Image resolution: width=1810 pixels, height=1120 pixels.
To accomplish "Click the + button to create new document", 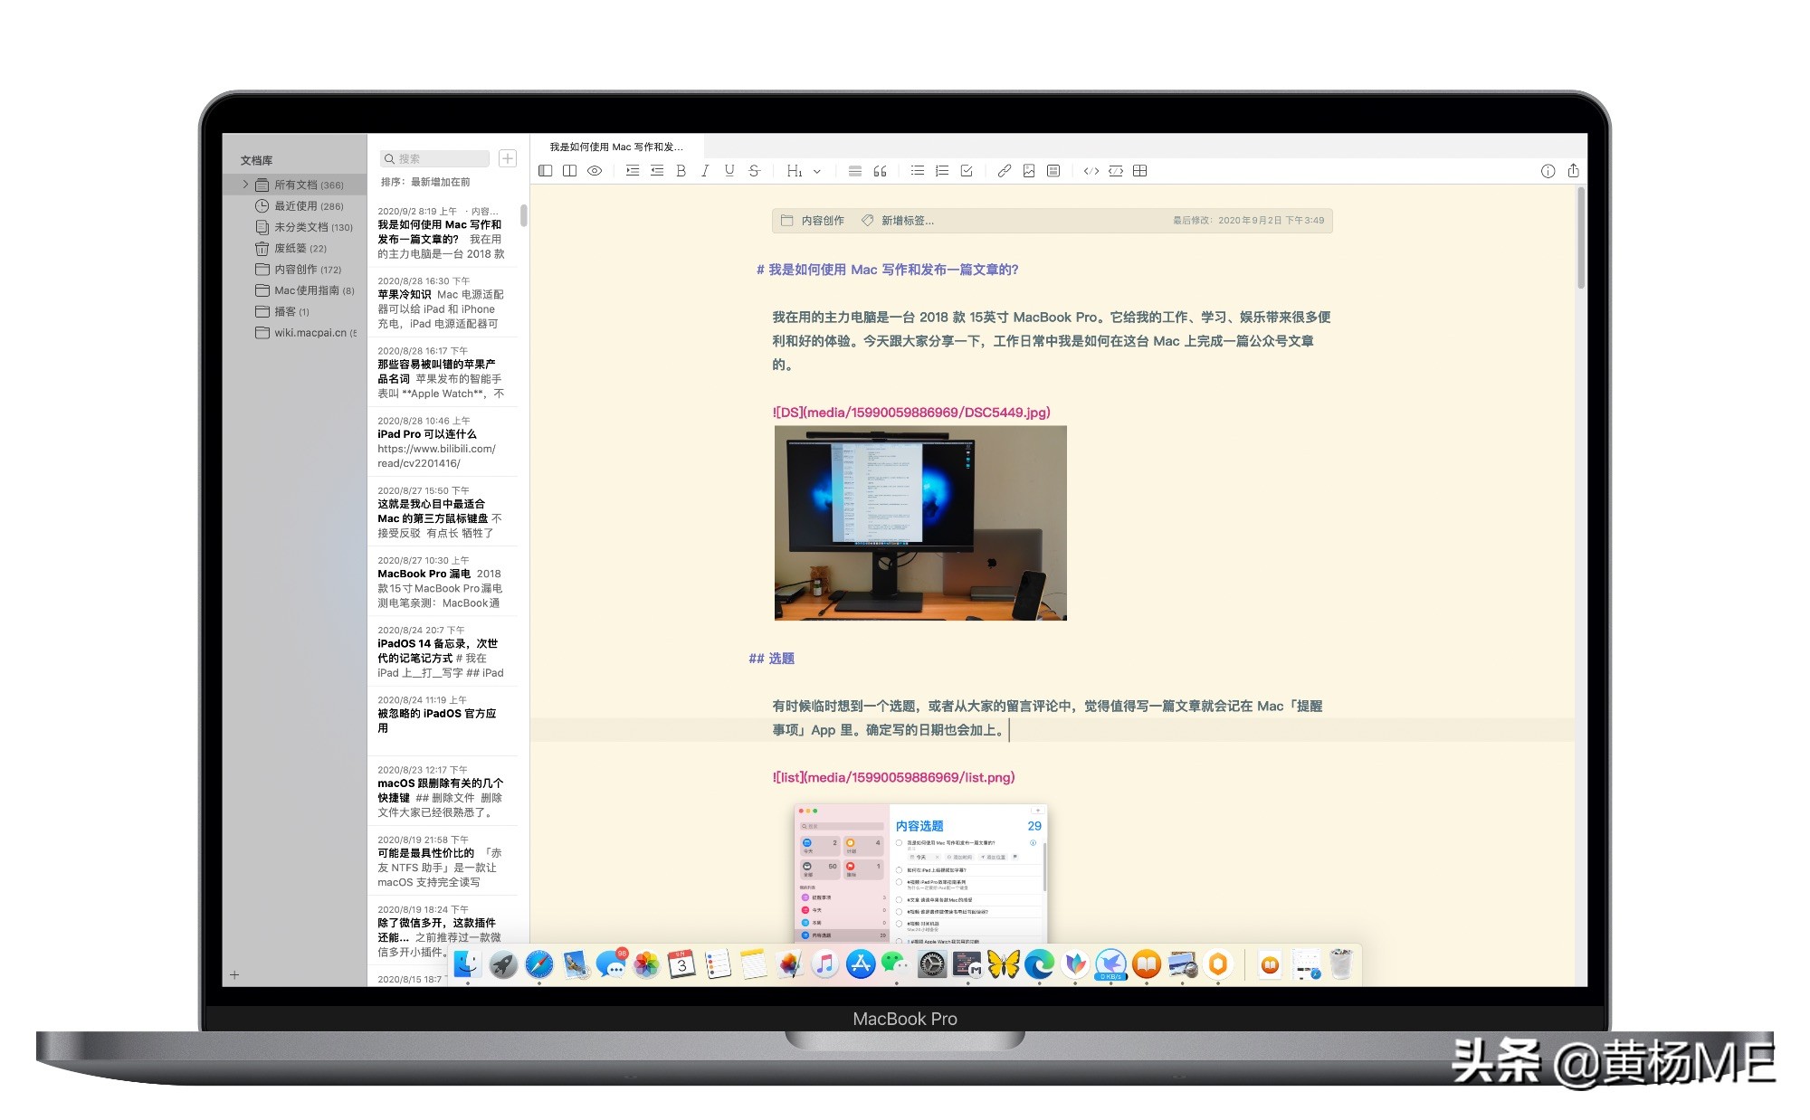I will 508,158.
